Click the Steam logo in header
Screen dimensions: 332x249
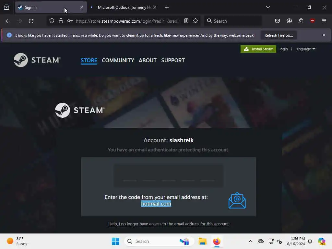tap(37, 60)
